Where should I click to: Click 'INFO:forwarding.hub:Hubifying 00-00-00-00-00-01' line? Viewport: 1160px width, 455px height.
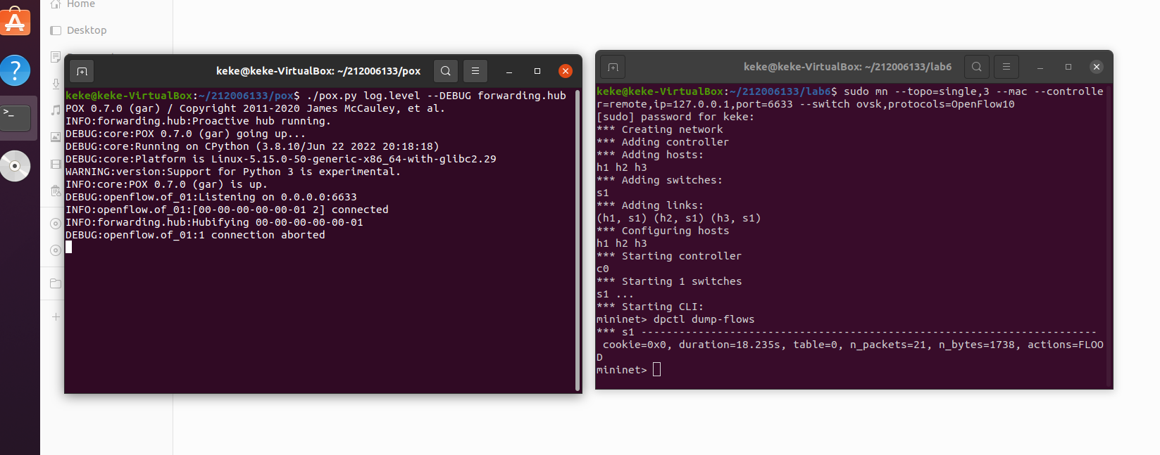tap(214, 222)
